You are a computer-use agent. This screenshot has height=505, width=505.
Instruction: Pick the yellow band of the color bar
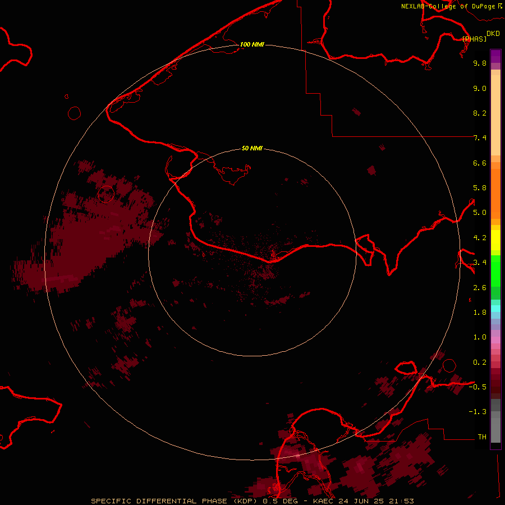(x=495, y=240)
